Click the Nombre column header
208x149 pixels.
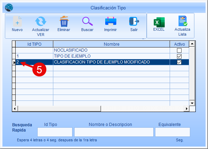[x=111, y=44]
